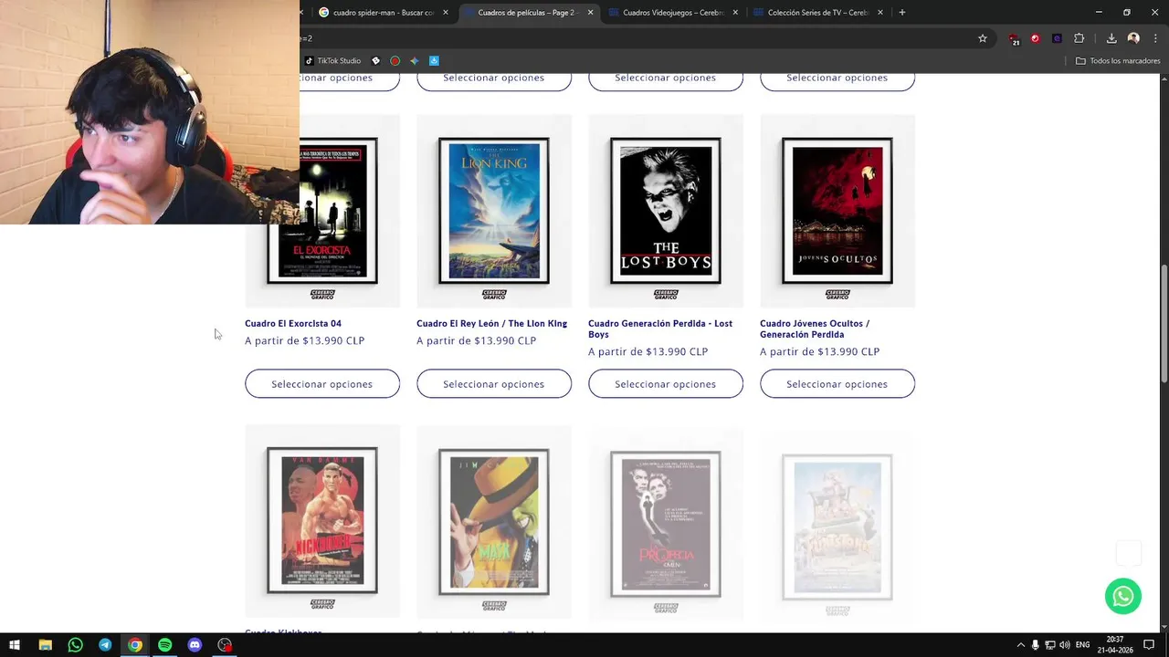The height and width of the screenshot is (657, 1169).
Task: Click the microphone tray icon
Action: 1035,645
